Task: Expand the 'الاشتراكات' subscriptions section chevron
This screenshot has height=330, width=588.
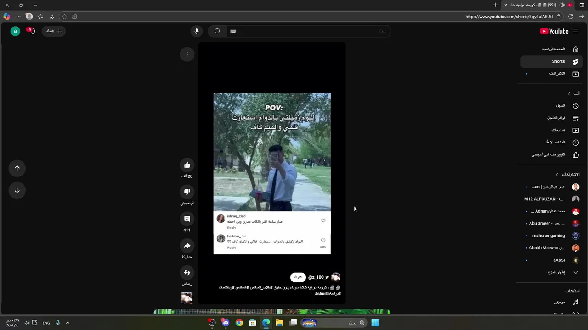Action: (x=557, y=175)
